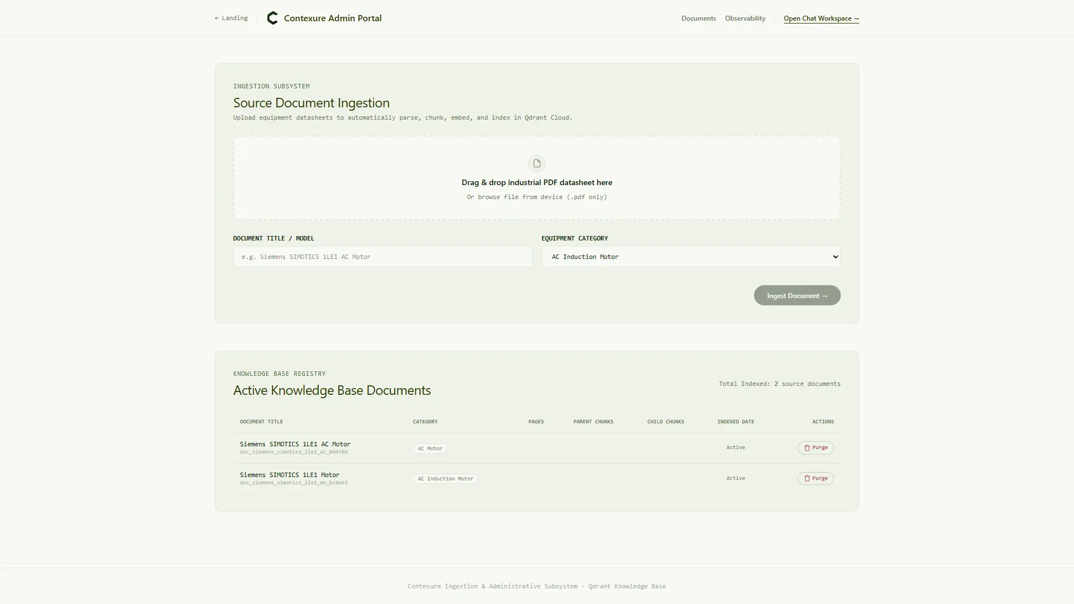Click 'Total Indexed: 2 source documents' text
This screenshot has width=1074, height=604.
pyautogui.click(x=780, y=384)
